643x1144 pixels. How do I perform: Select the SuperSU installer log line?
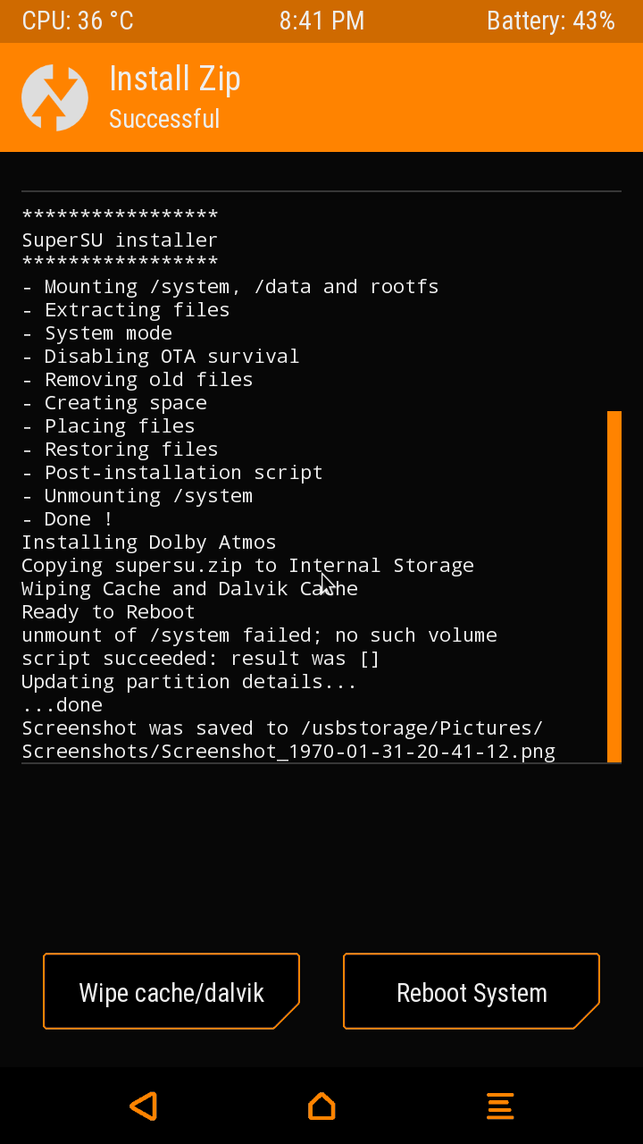(x=120, y=240)
